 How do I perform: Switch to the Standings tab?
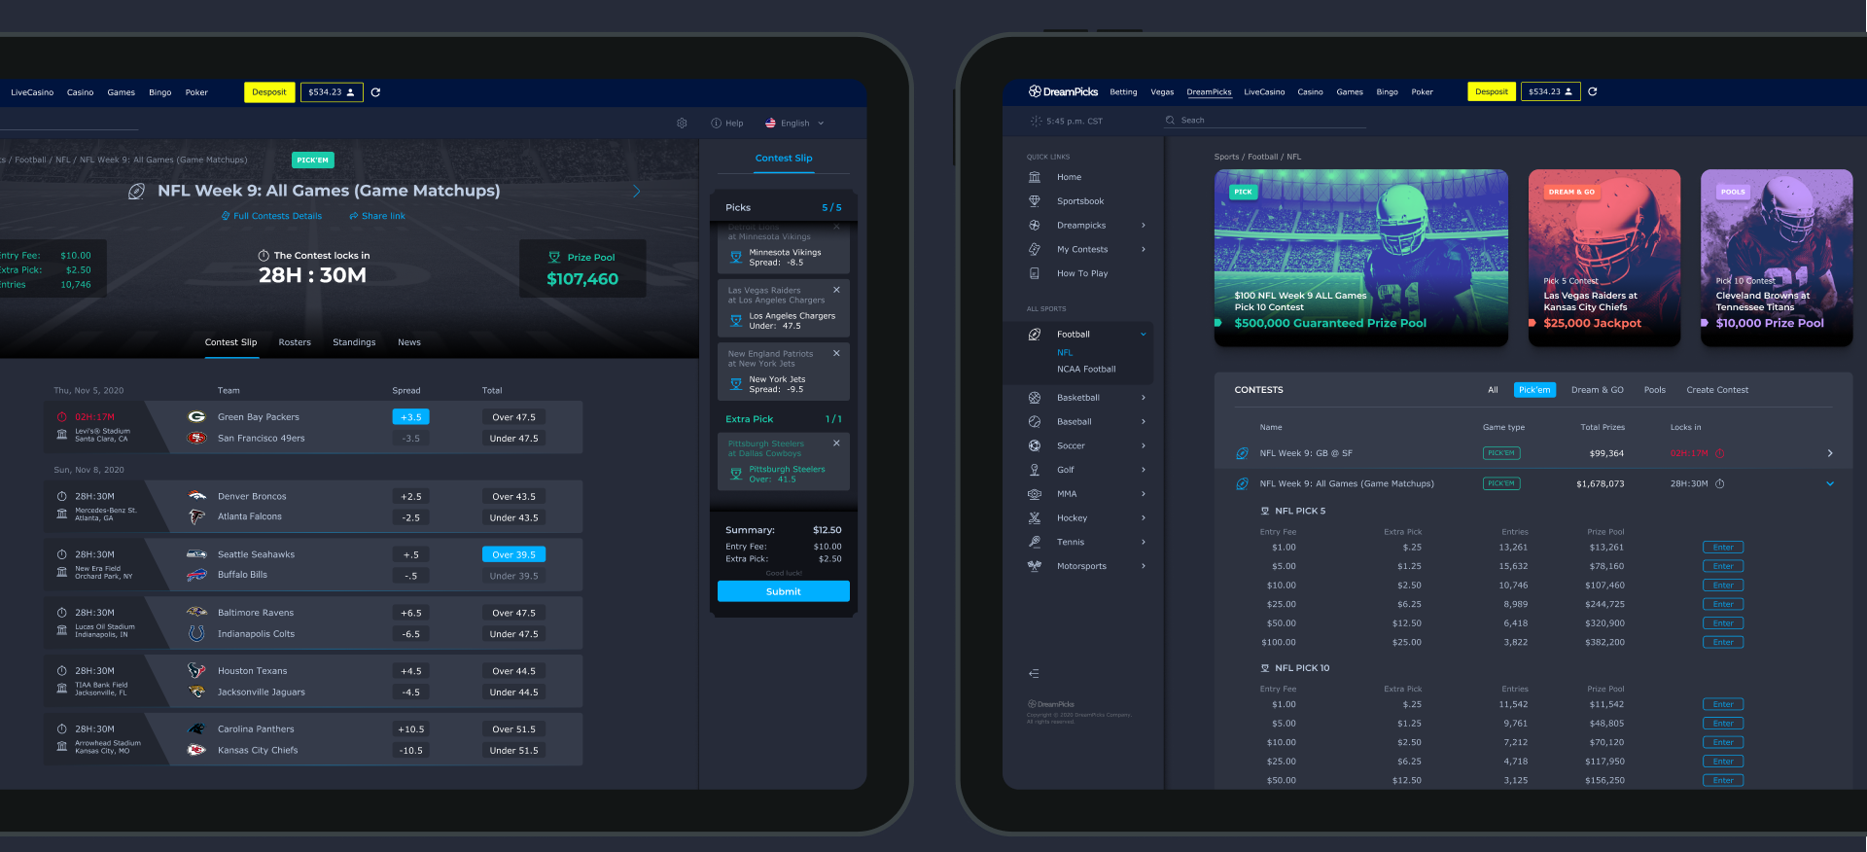click(354, 342)
